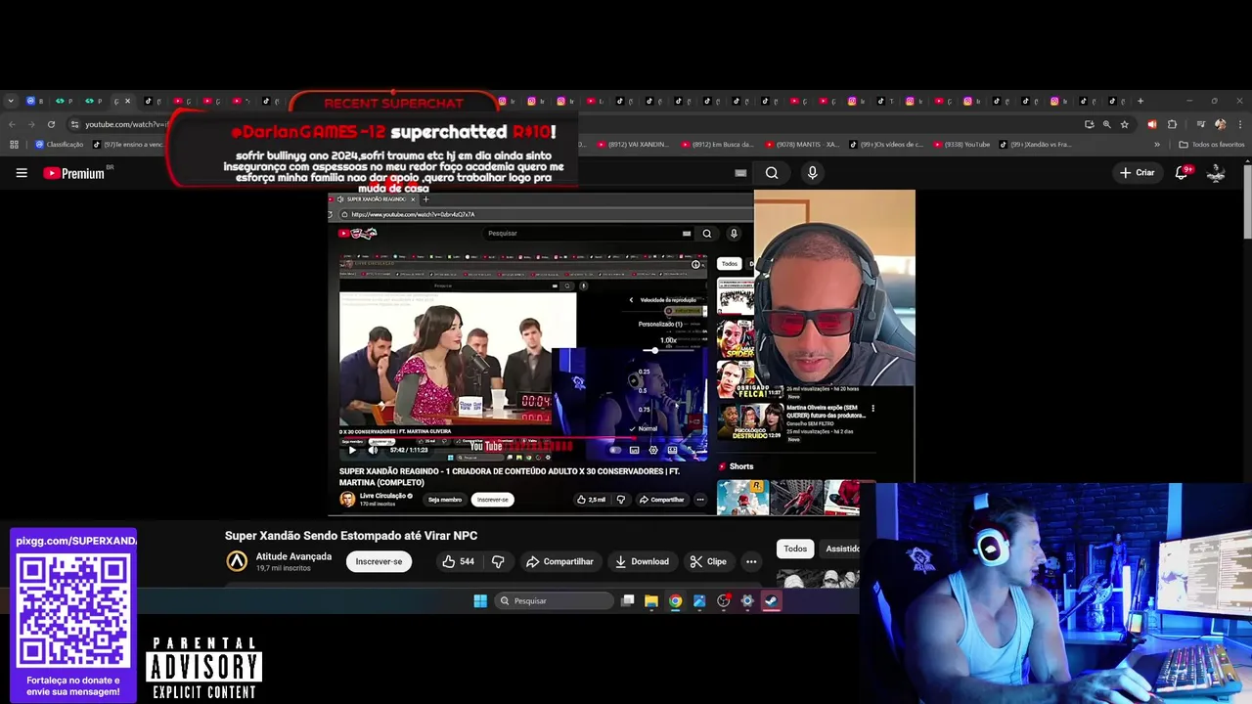Open Steam from the taskbar

(x=771, y=601)
